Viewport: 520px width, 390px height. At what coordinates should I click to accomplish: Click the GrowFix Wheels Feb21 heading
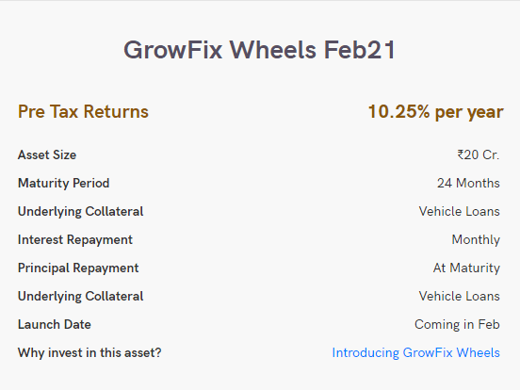pos(260,50)
